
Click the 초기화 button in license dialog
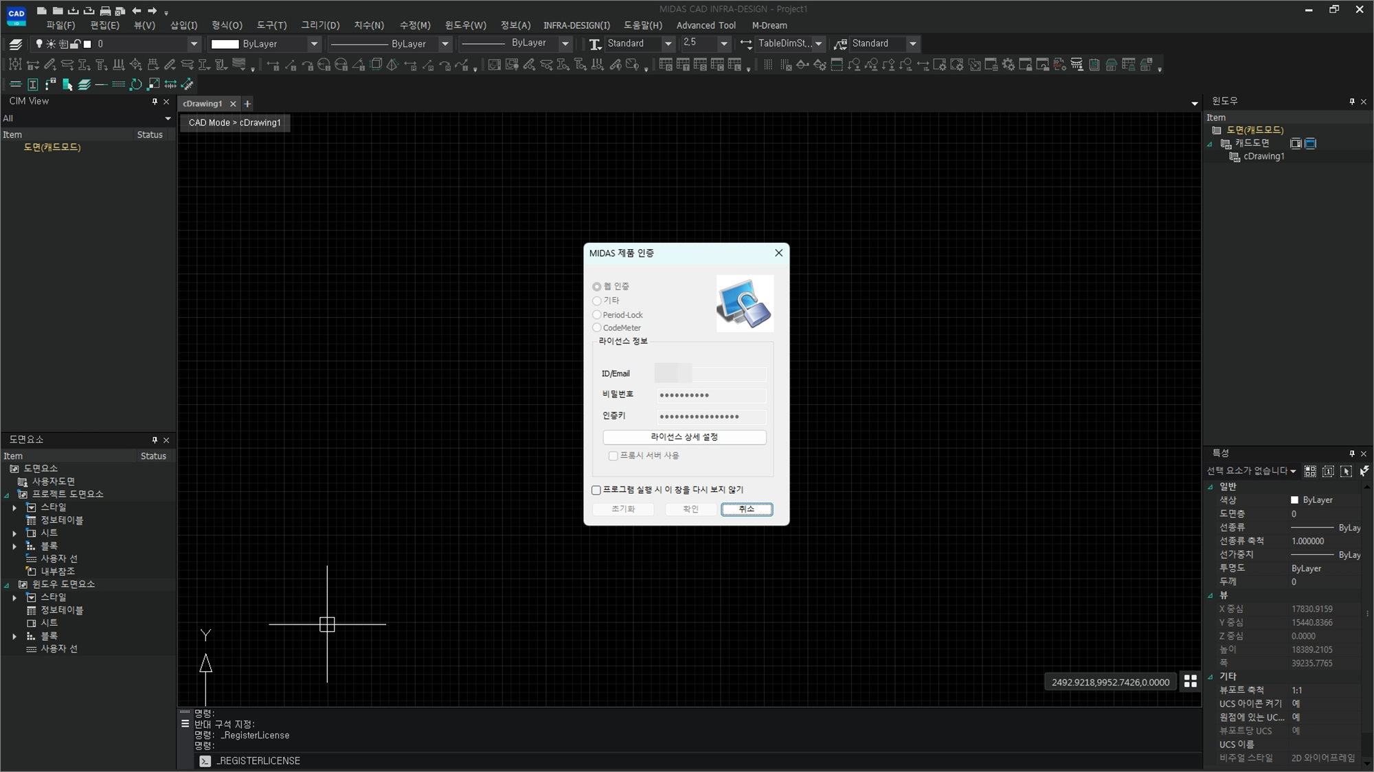(x=623, y=509)
